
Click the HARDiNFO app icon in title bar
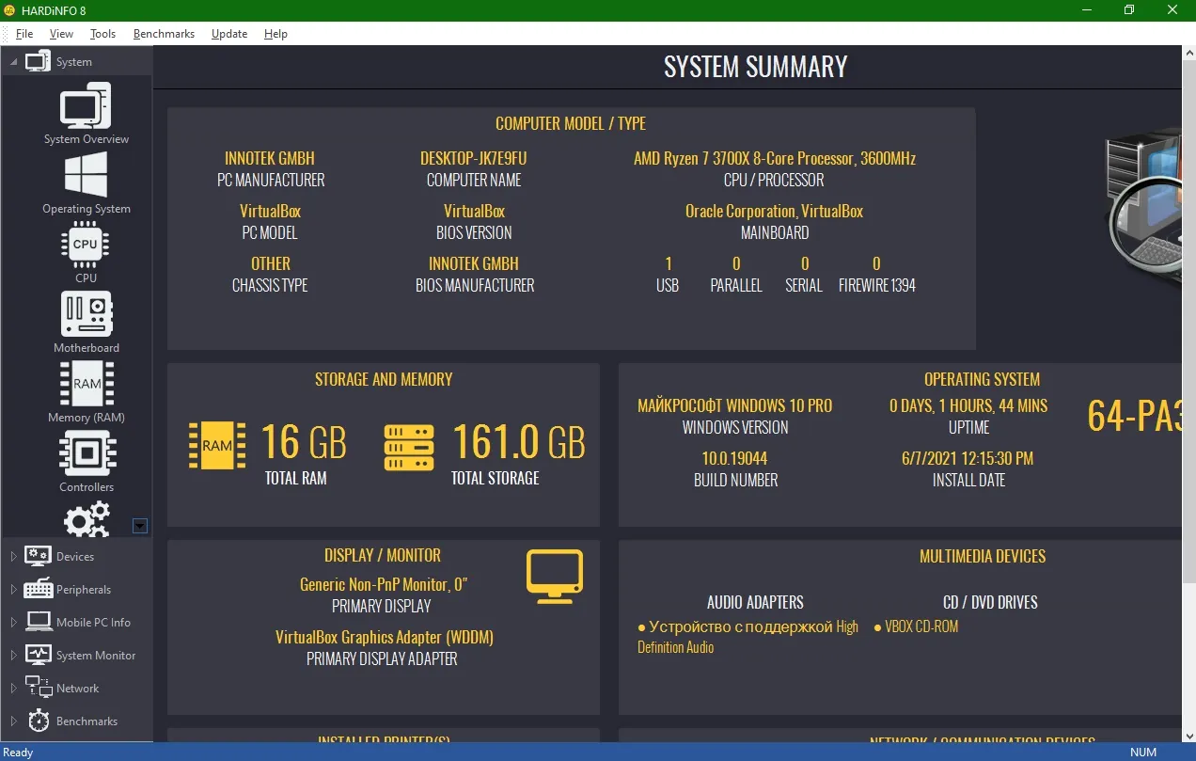[9, 9]
